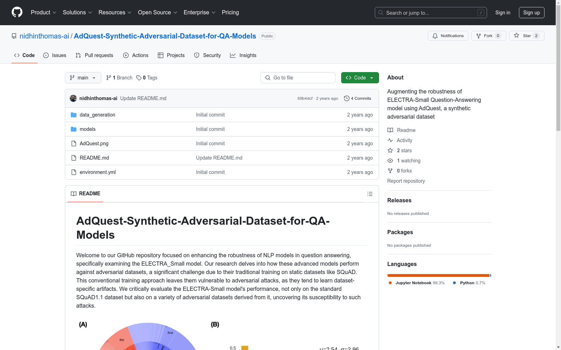Click the book icon next to Readme

point(390,130)
